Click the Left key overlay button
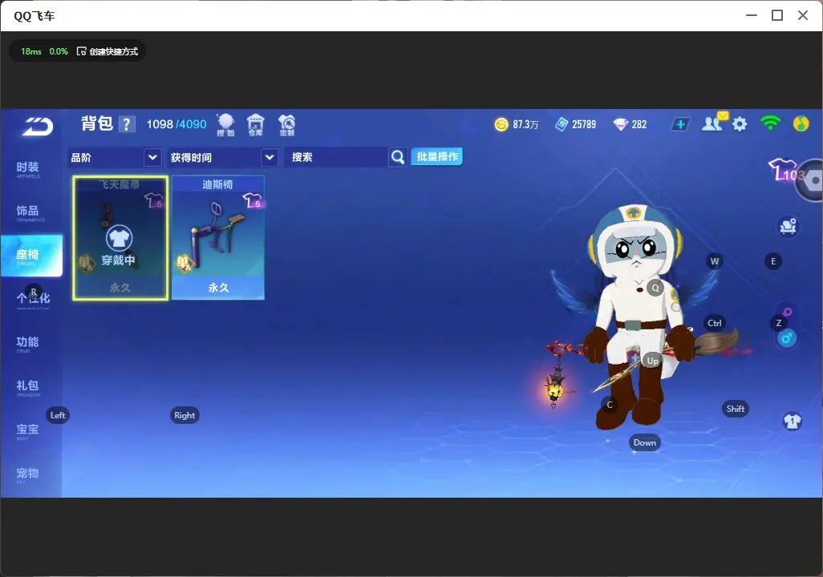The height and width of the screenshot is (577, 823). (58, 415)
